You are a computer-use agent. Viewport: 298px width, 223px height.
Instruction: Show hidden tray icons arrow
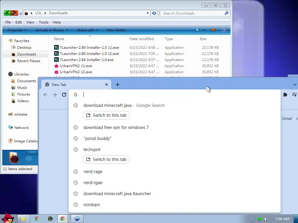click(252, 219)
